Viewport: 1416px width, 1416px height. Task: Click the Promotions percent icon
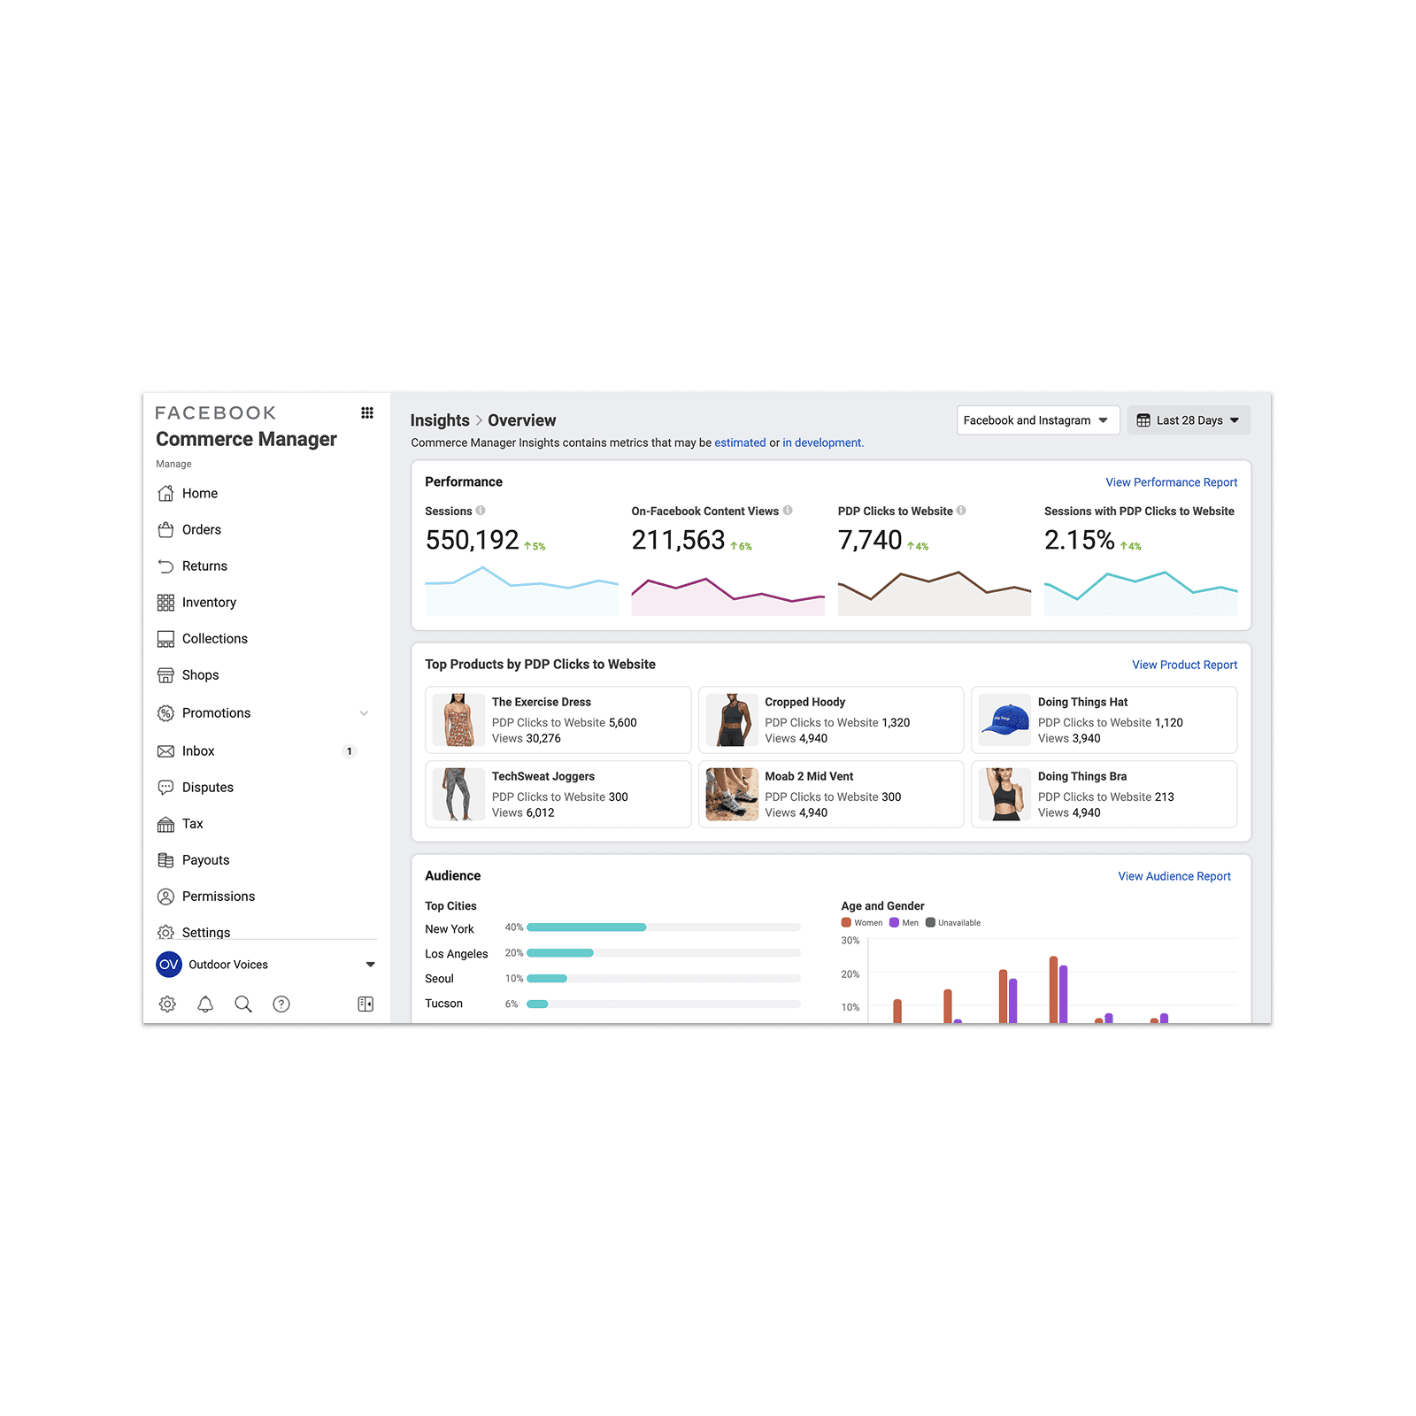click(x=165, y=712)
